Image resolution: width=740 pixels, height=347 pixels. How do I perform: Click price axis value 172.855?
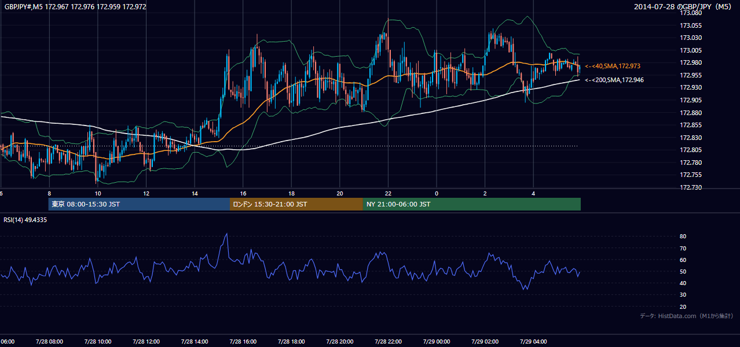[690, 125]
